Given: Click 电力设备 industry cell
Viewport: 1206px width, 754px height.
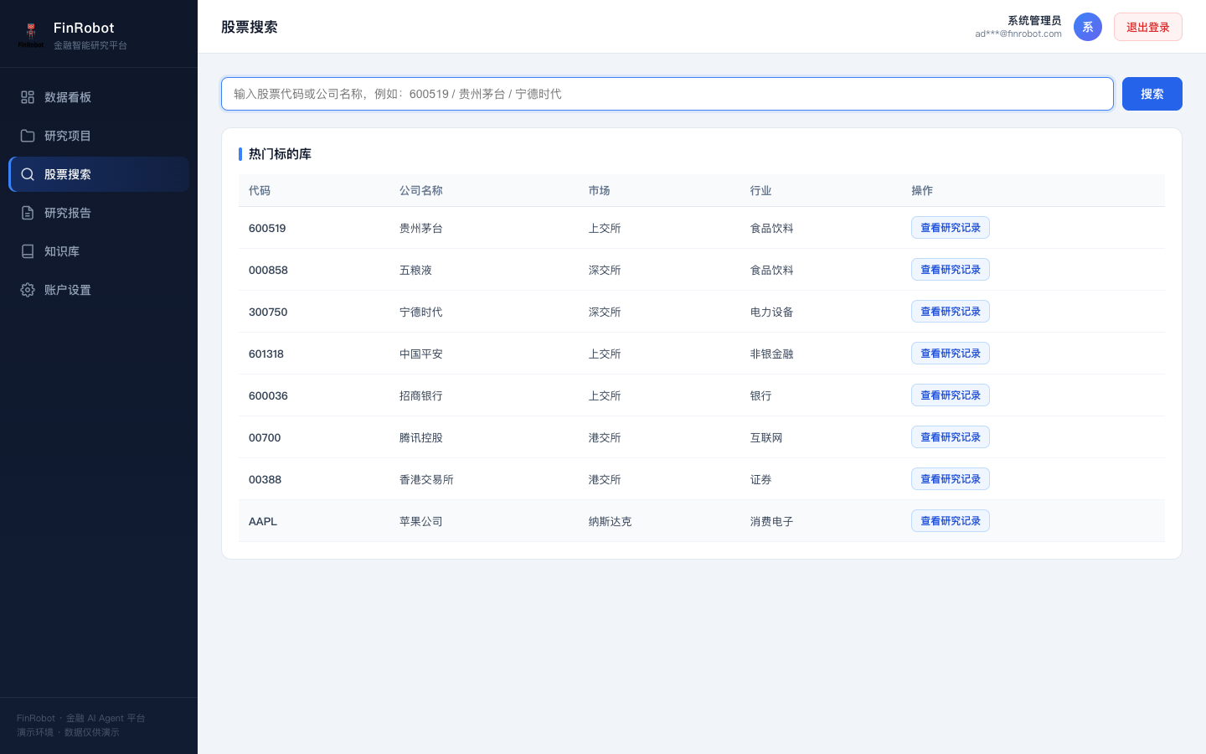Looking at the screenshot, I should pos(772,312).
